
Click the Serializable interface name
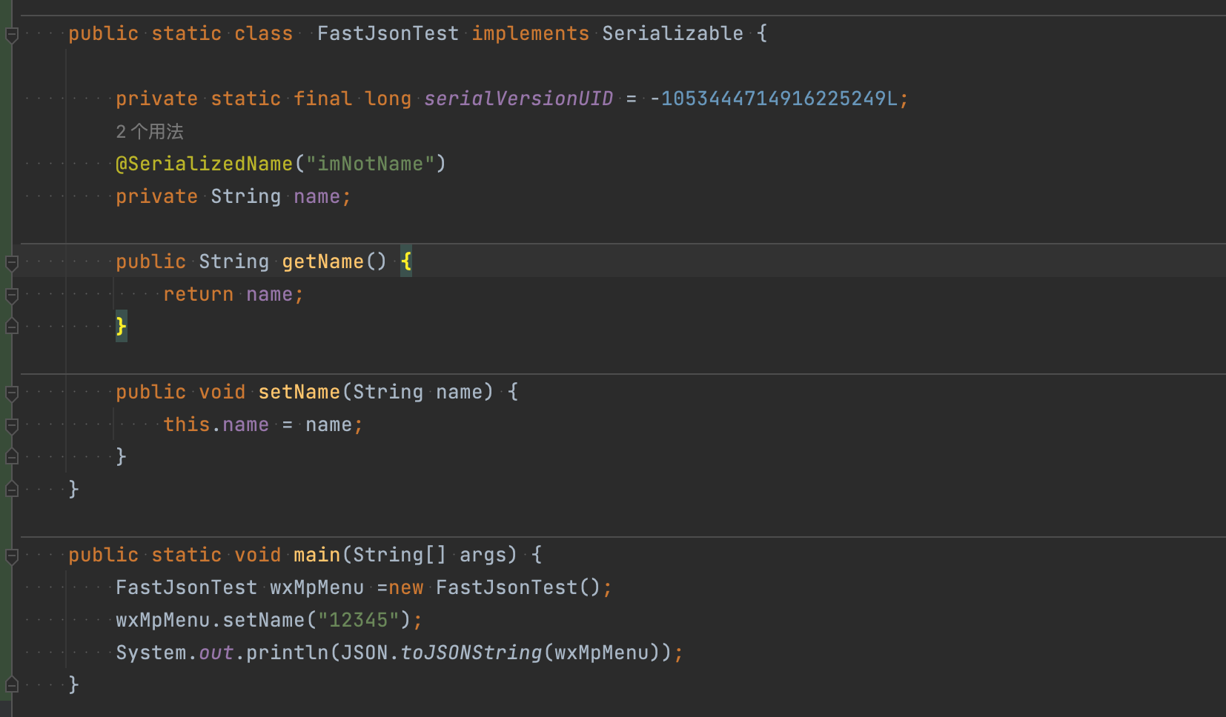click(672, 33)
